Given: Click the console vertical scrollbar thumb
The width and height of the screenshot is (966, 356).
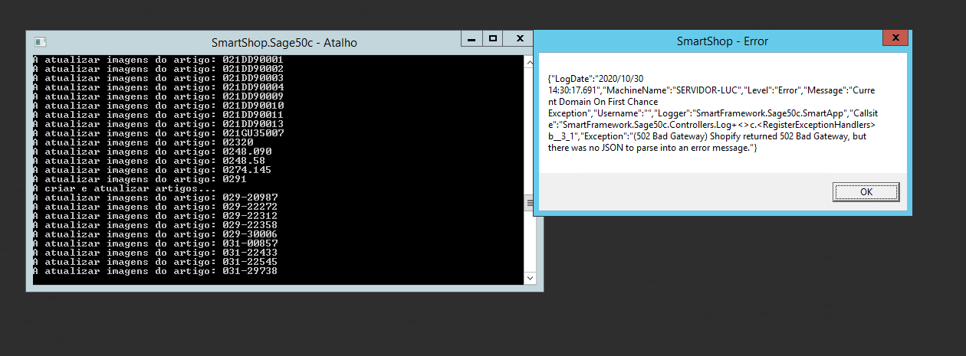Looking at the screenshot, I should (x=529, y=202).
